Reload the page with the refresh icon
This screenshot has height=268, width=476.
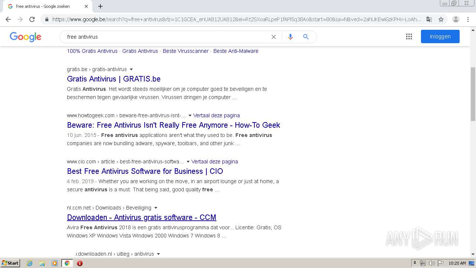[32, 19]
